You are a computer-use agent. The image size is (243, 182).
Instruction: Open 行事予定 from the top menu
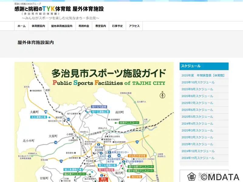click(x=117, y=26)
